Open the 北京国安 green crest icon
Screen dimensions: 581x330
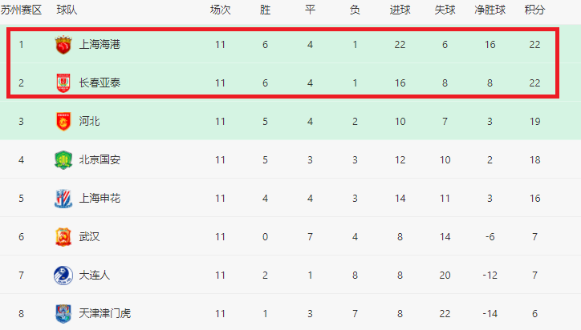point(63,160)
